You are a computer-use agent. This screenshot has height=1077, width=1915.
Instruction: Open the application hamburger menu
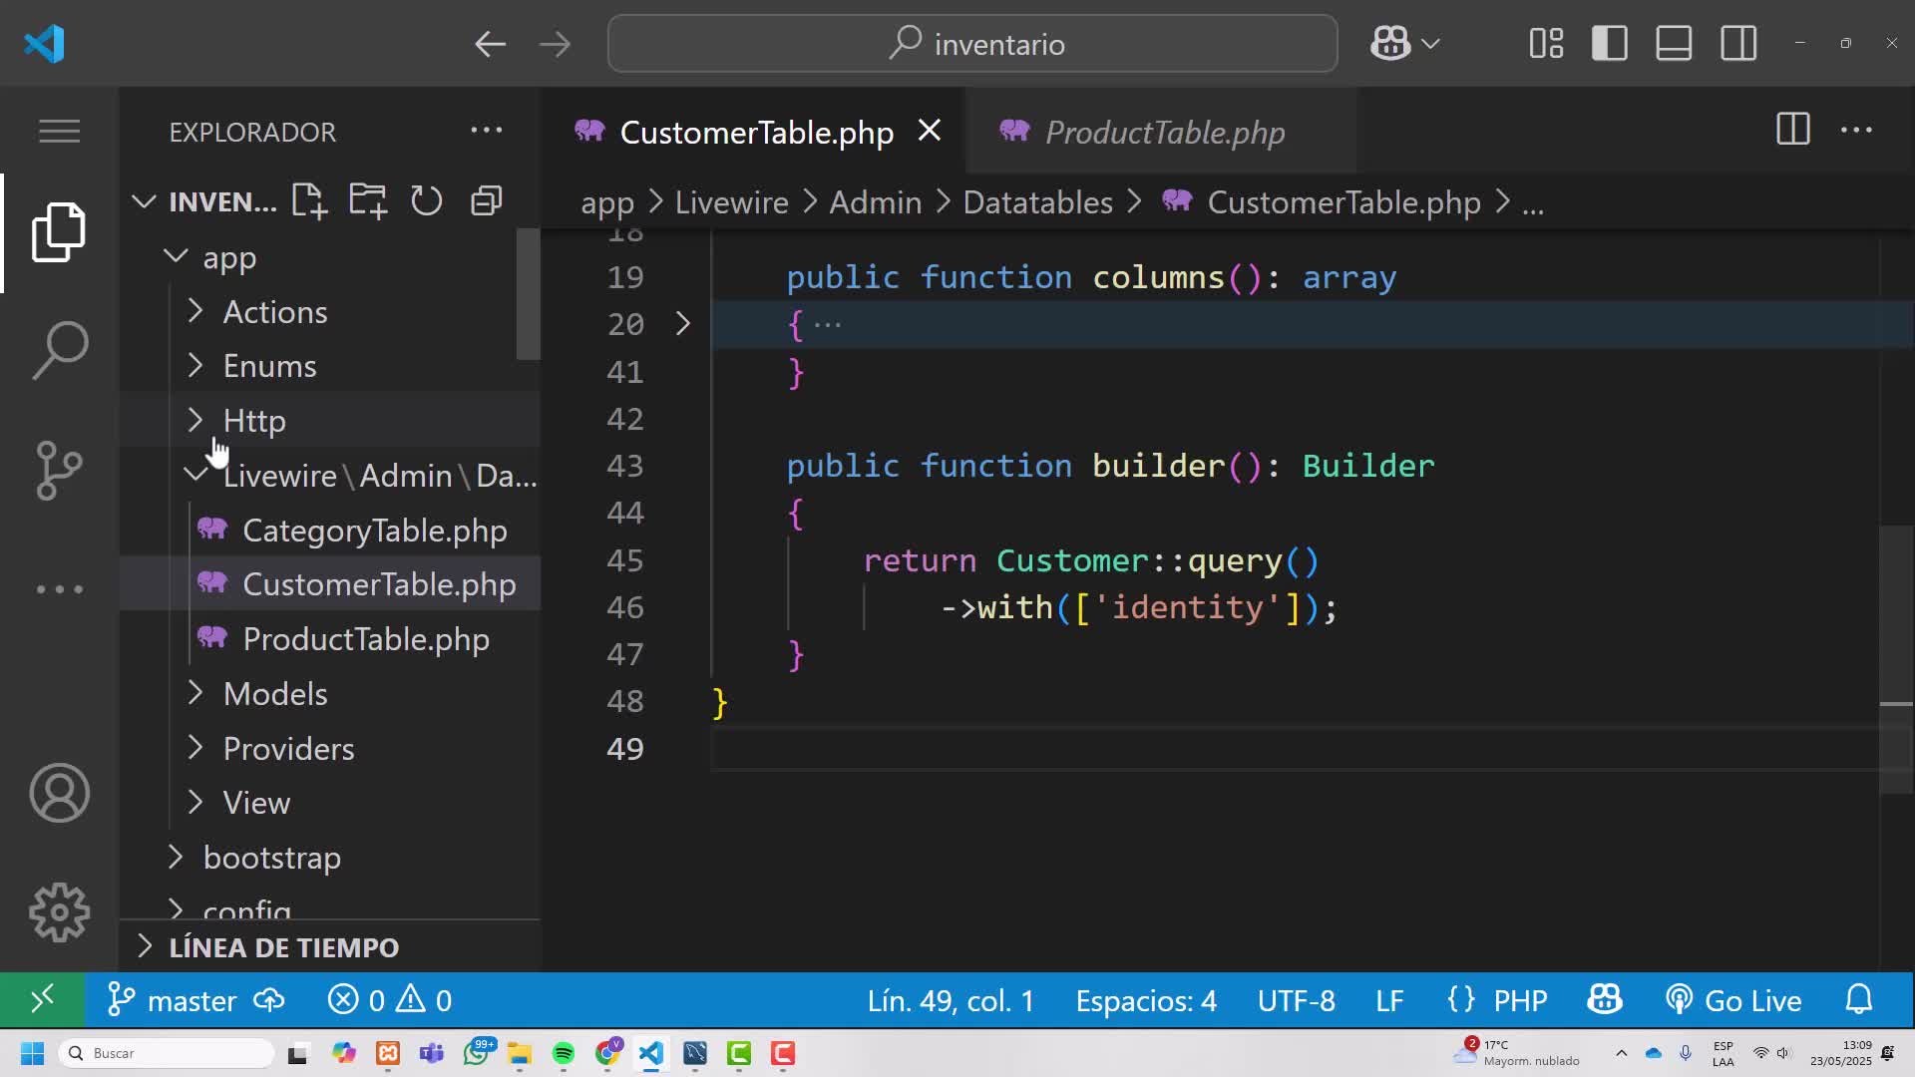[59, 131]
